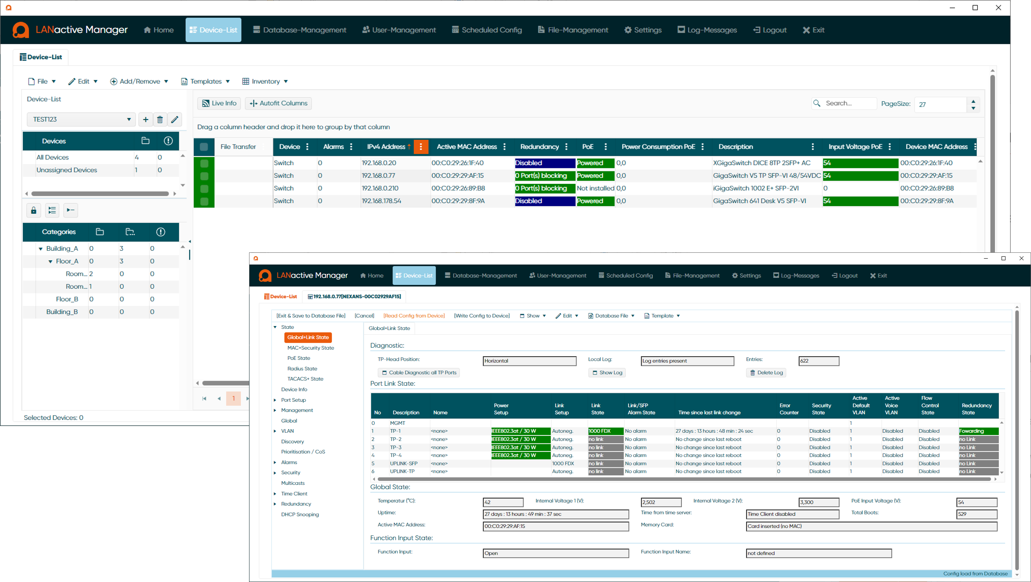This screenshot has height=582, width=1031.
Task: Click the add device list plus icon
Action: point(146,119)
